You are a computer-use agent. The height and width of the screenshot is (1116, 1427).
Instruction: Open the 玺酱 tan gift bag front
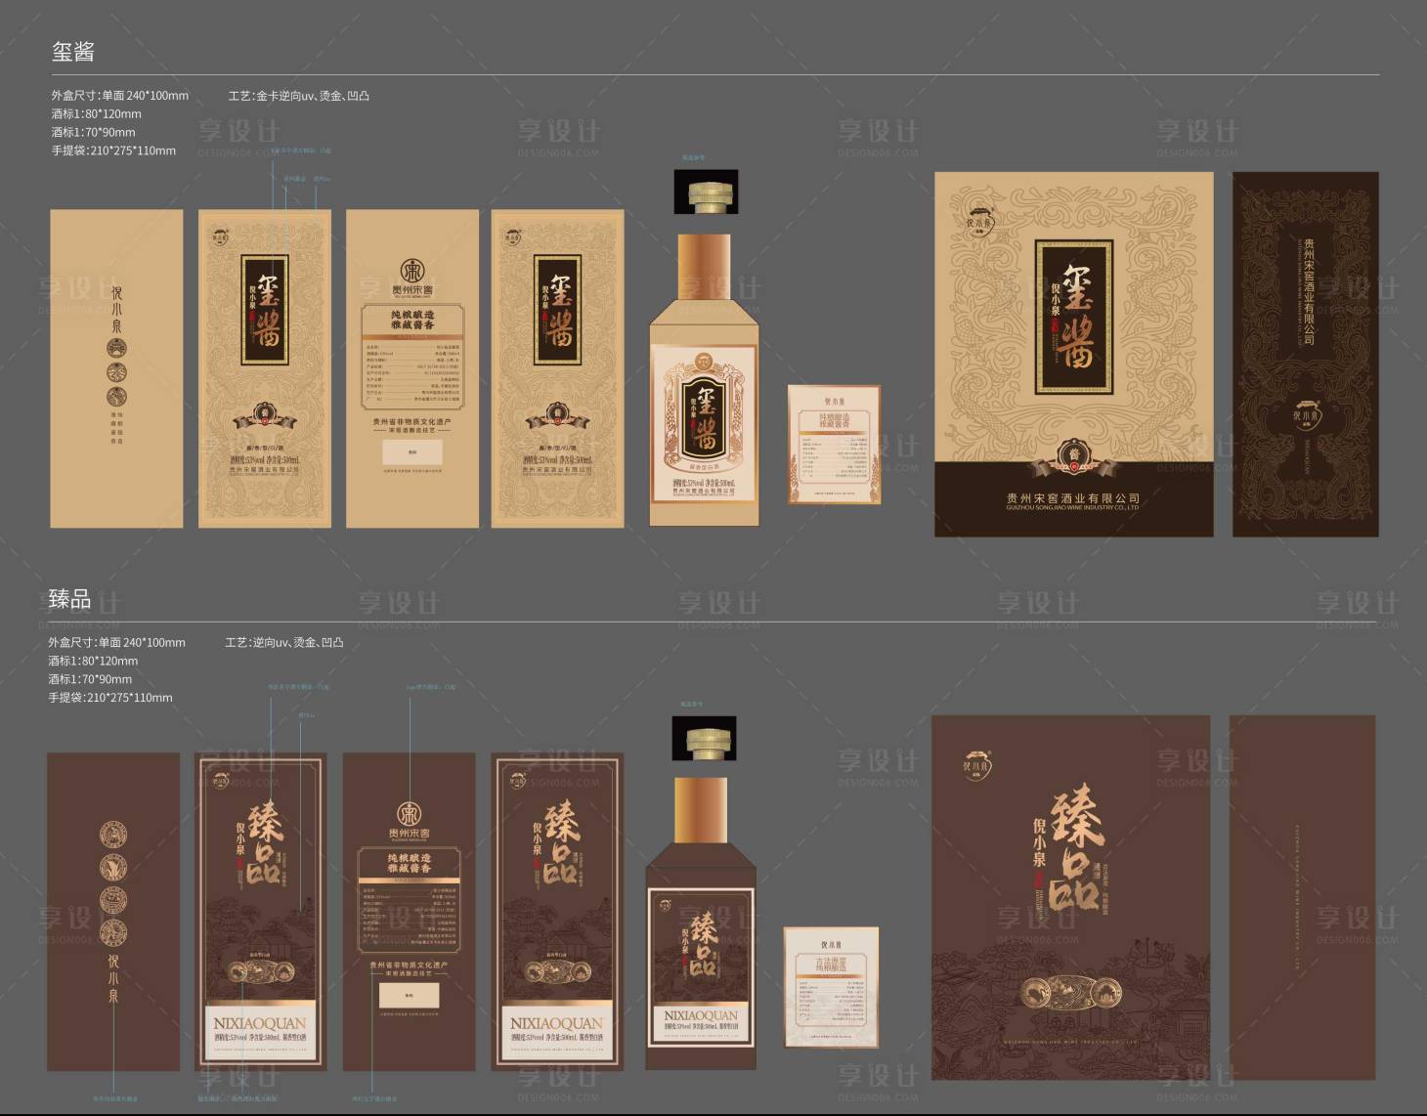(1074, 355)
